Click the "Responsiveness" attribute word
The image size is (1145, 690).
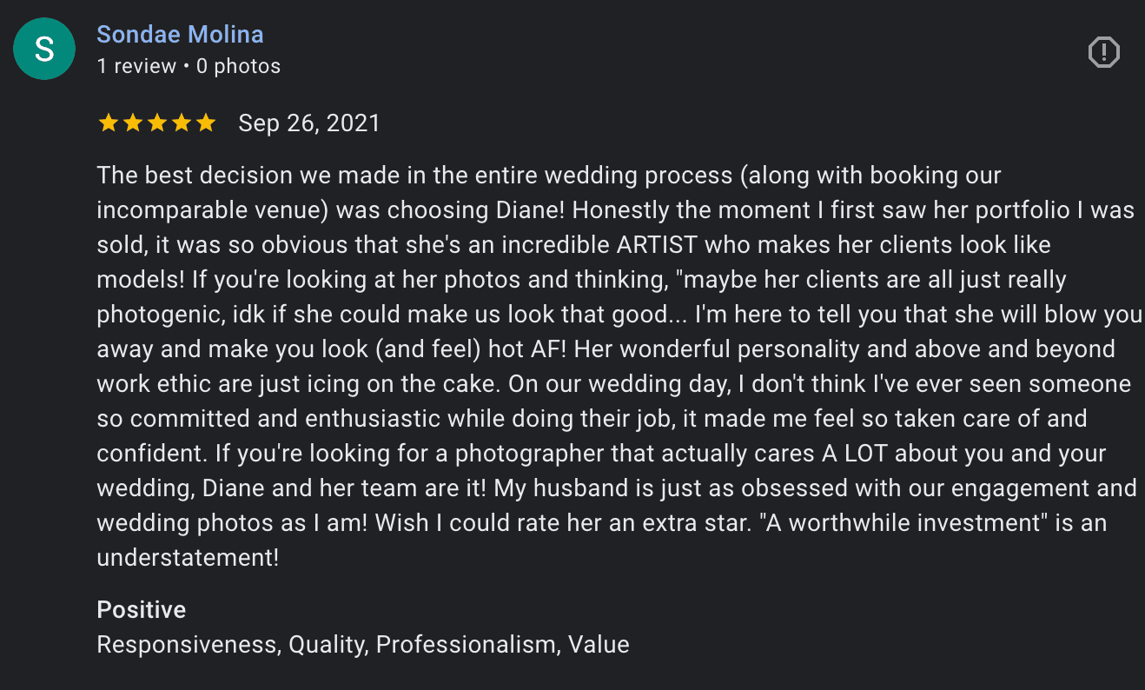tap(187, 645)
